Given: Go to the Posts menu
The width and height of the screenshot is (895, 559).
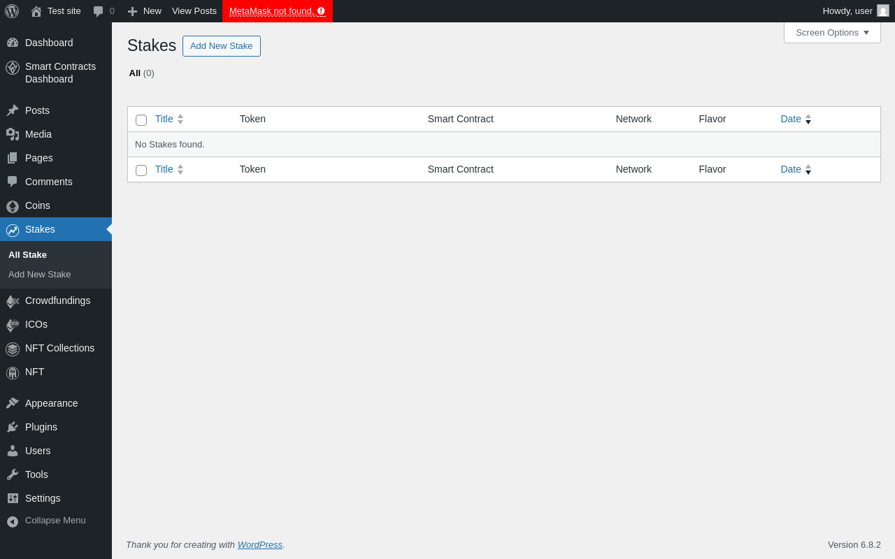Looking at the screenshot, I should tap(56, 110).
